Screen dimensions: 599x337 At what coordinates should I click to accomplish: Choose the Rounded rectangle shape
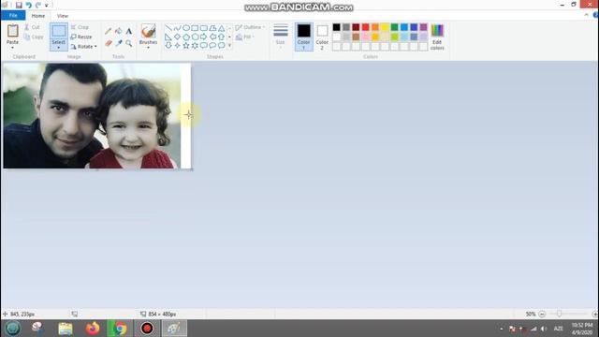[x=204, y=28]
